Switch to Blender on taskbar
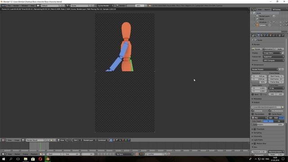This screenshot has width=288, height=162. point(48,159)
